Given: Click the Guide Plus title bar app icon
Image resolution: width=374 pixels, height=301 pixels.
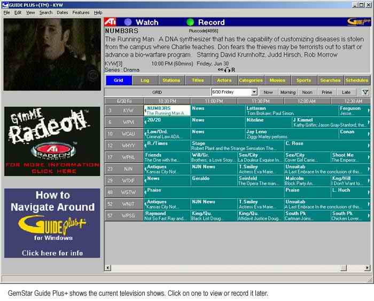Looking at the screenshot, I should (x=5, y=5).
